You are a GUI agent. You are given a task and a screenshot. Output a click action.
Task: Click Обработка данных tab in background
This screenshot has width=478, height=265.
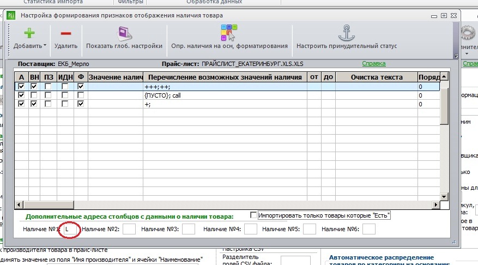click(x=214, y=2)
